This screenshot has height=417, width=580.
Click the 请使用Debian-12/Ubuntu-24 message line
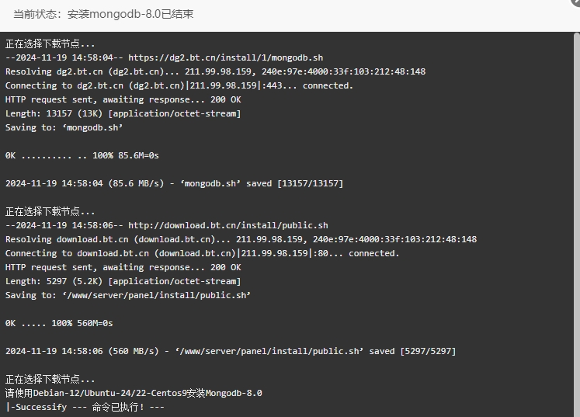[134, 393]
